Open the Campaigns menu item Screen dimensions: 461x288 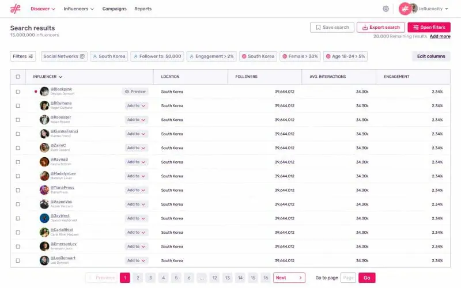point(114,9)
